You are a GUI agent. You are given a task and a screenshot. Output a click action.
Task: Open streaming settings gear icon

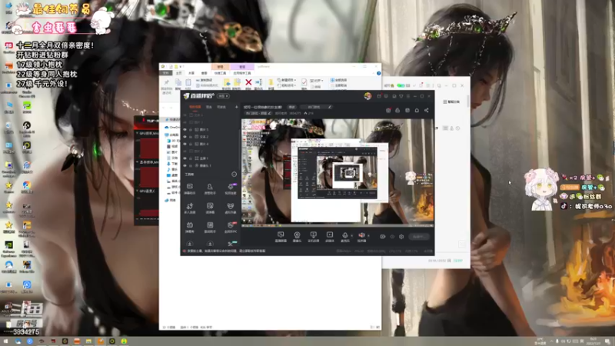401,237
